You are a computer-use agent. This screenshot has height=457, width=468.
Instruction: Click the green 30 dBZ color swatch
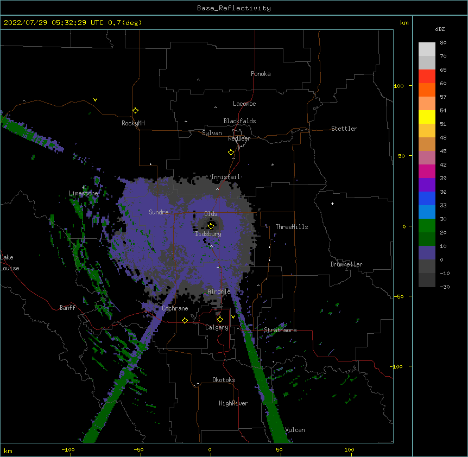coord(427,226)
